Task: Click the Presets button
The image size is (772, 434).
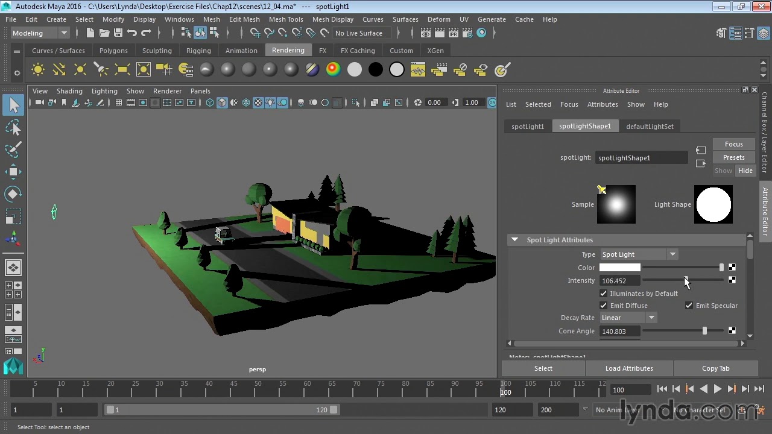Action: point(734,157)
